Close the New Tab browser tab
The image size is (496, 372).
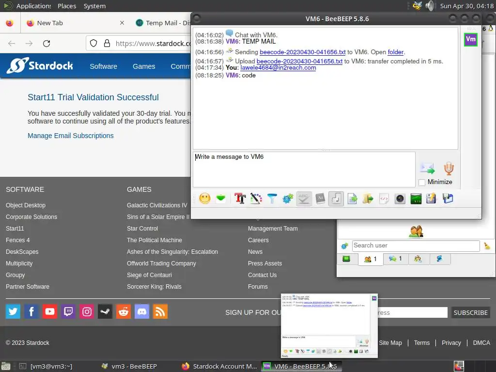coord(122,23)
